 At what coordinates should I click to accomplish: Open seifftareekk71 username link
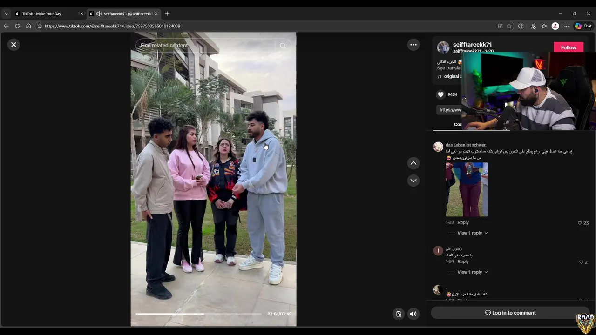click(472, 44)
